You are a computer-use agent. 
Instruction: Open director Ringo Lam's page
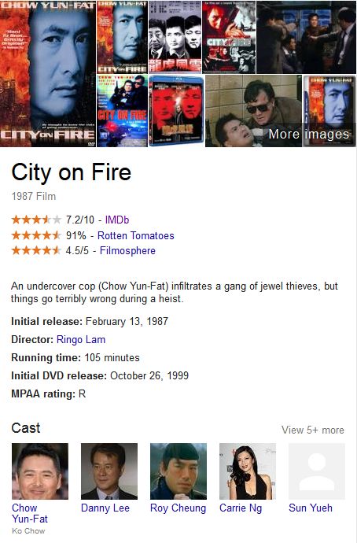(81, 339)
